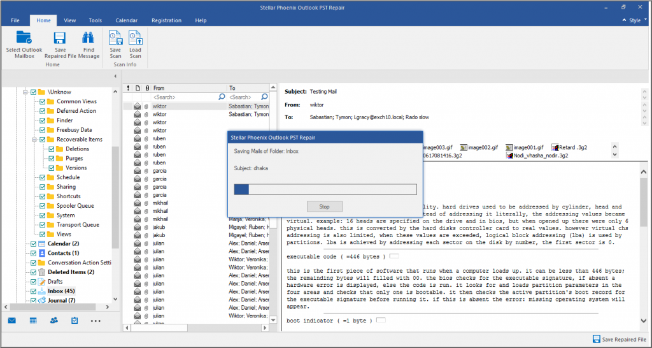Viewport: 652px width, 348px height.
Task: Select the first jakub mail row
Action: (x=196, y=227)
